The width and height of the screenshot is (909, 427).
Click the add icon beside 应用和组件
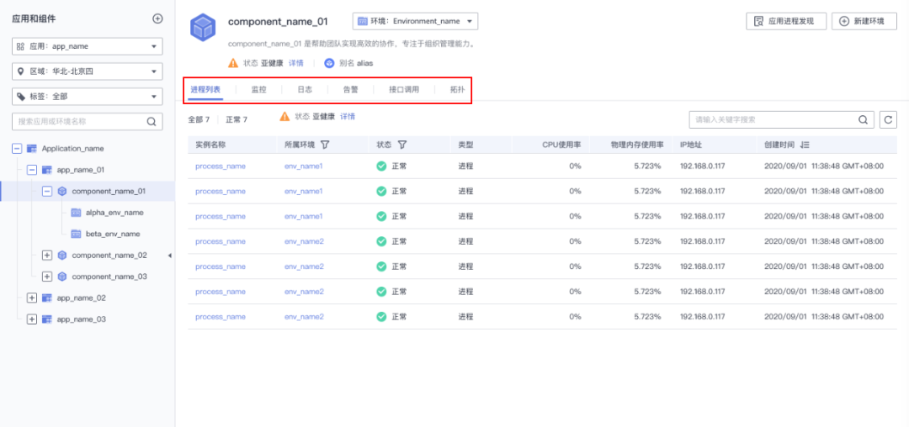(157, 18)
